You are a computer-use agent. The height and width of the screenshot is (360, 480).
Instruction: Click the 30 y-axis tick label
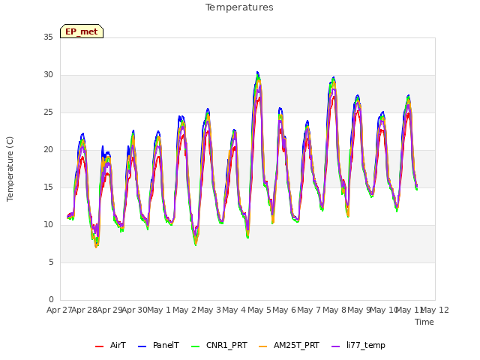(x=48, y=75)
